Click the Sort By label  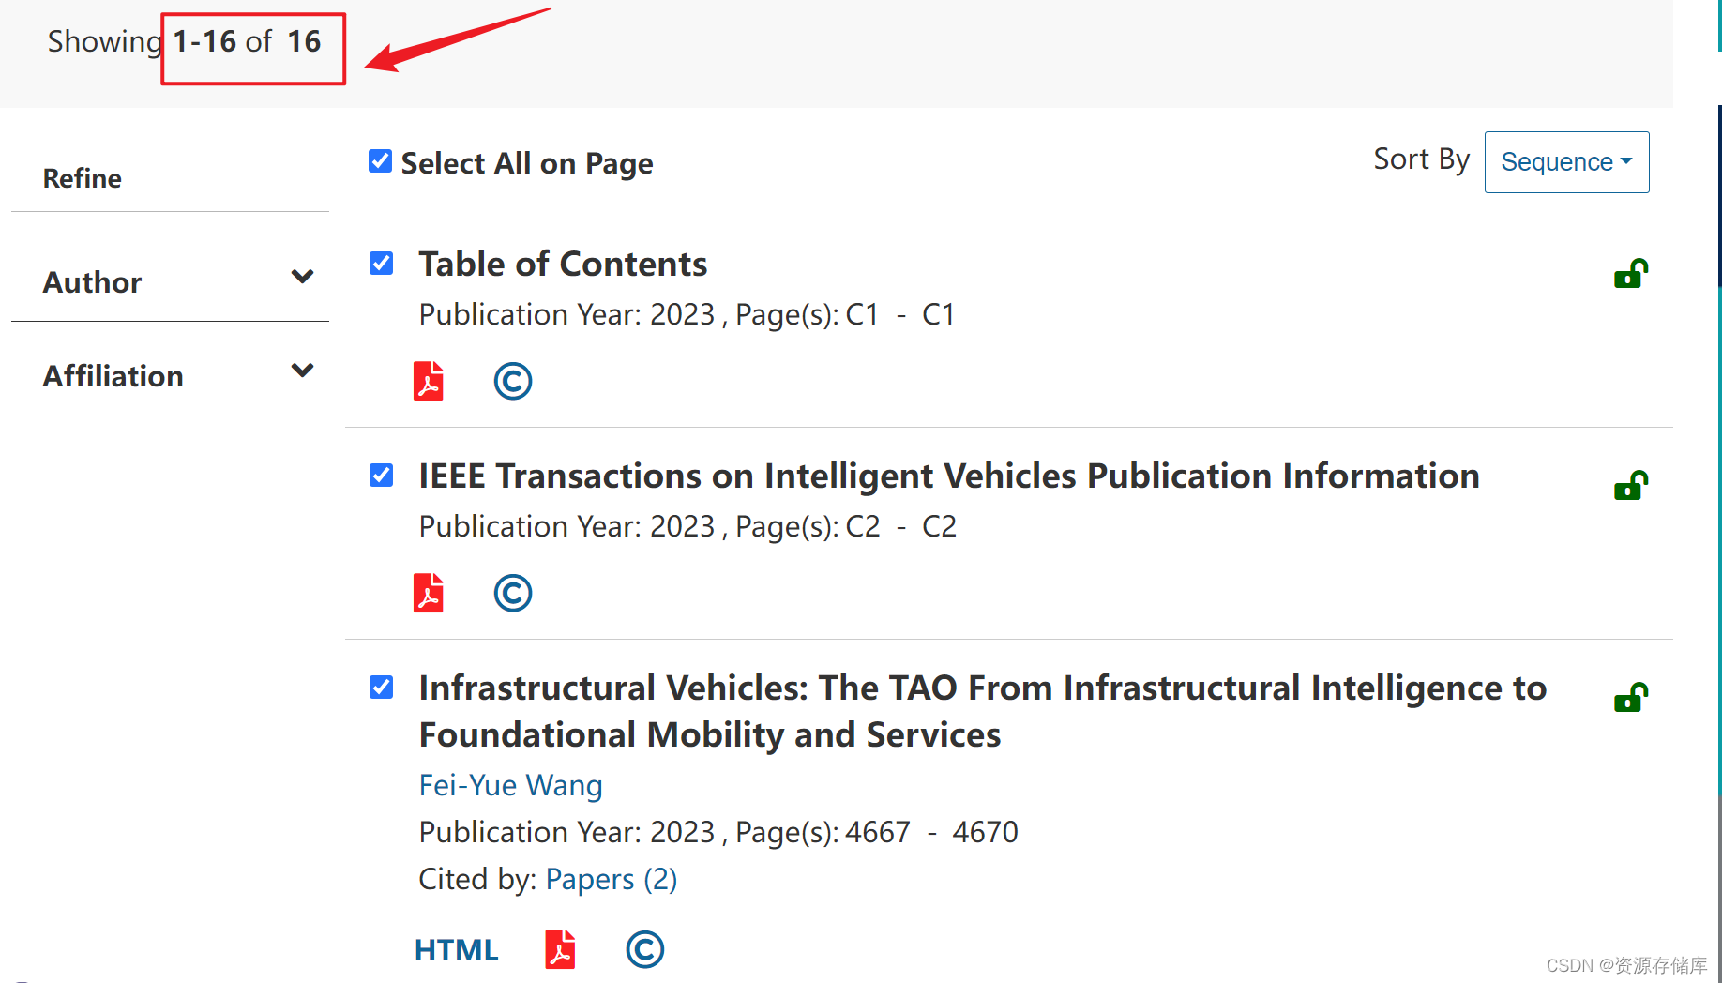[1422, 159]
